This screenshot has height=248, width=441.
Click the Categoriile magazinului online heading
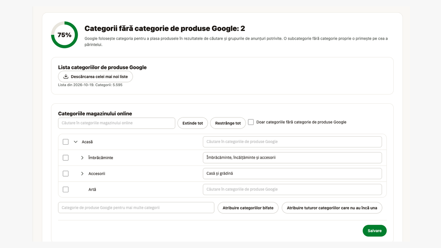pos(95,114)
